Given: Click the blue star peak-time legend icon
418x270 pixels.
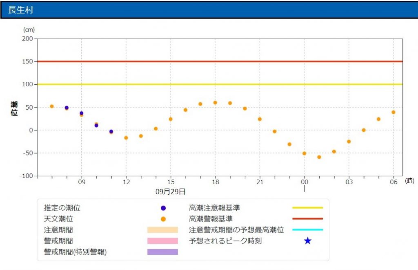Looking at the screenshot, I should click(308, 241).
